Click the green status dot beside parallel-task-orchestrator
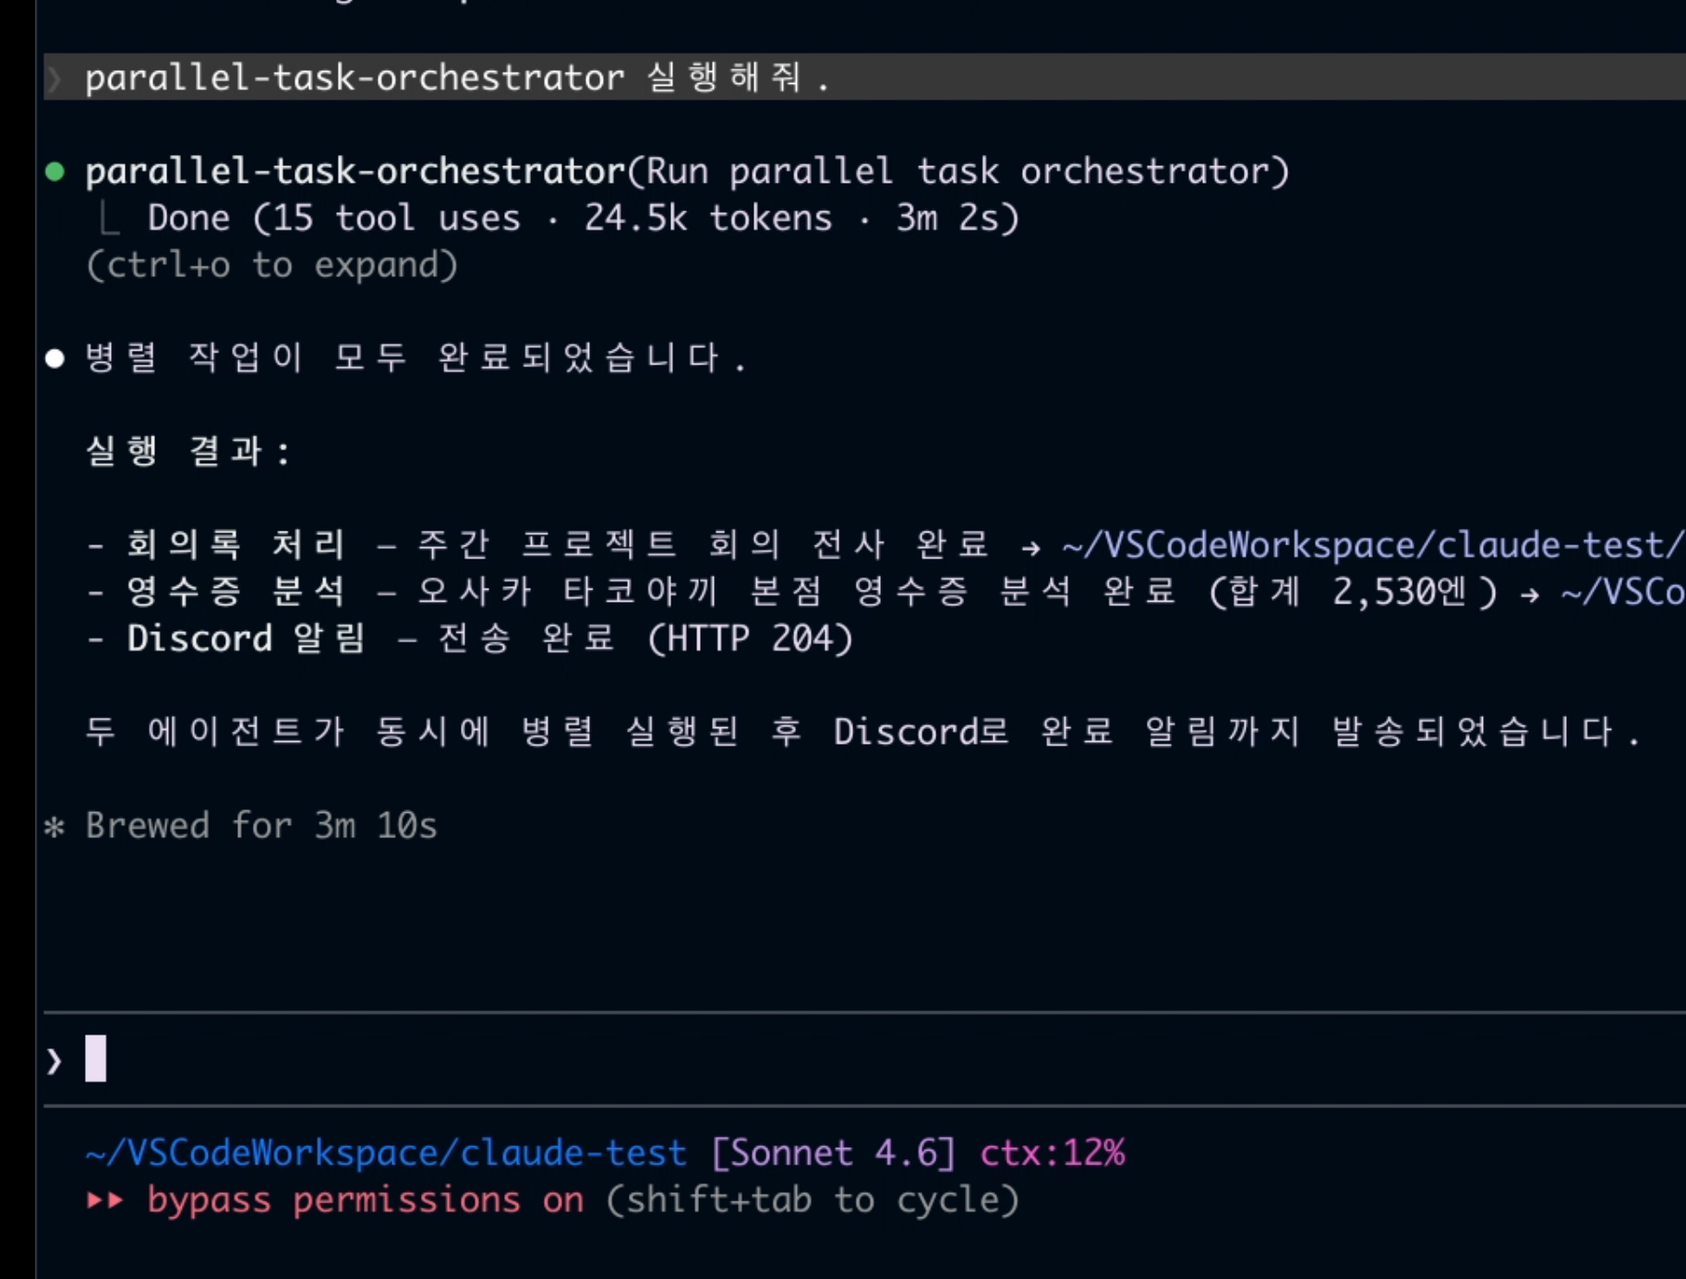The height and width of the screenshot is (1279, 1686). 54,172
